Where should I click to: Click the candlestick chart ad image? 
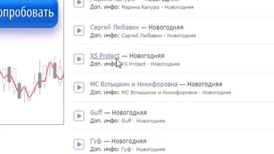click(32, 79)
